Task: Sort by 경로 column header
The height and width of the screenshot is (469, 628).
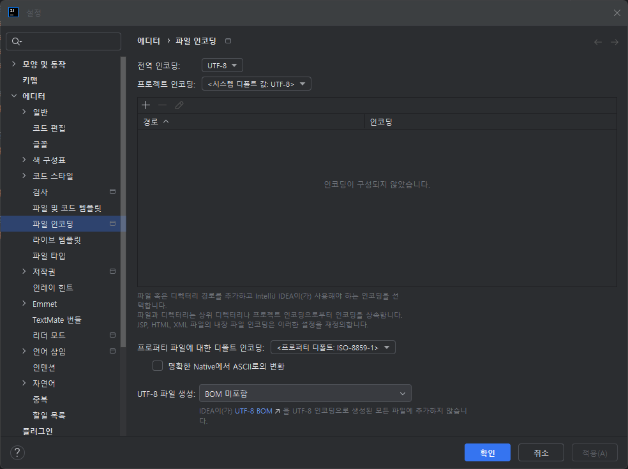Action: pyautogui.click(x=251, y=121)
